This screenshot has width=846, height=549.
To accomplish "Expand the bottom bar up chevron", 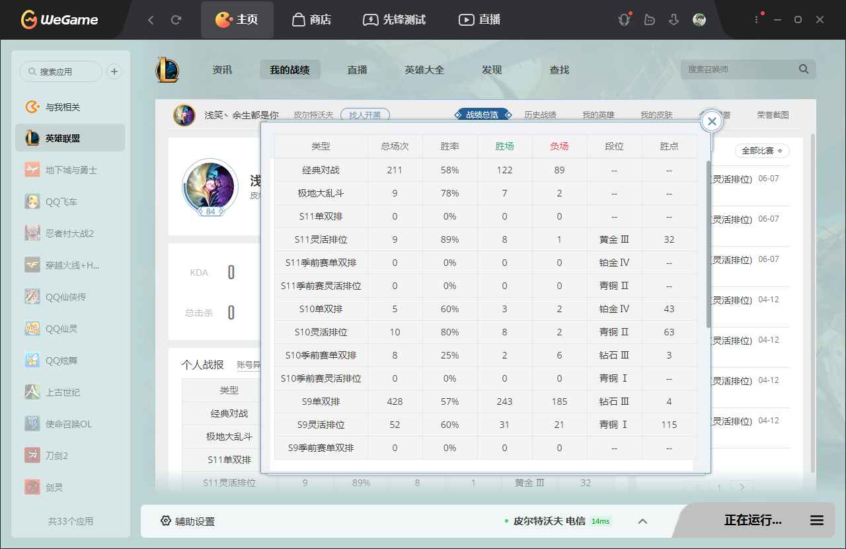I will 642,521.
